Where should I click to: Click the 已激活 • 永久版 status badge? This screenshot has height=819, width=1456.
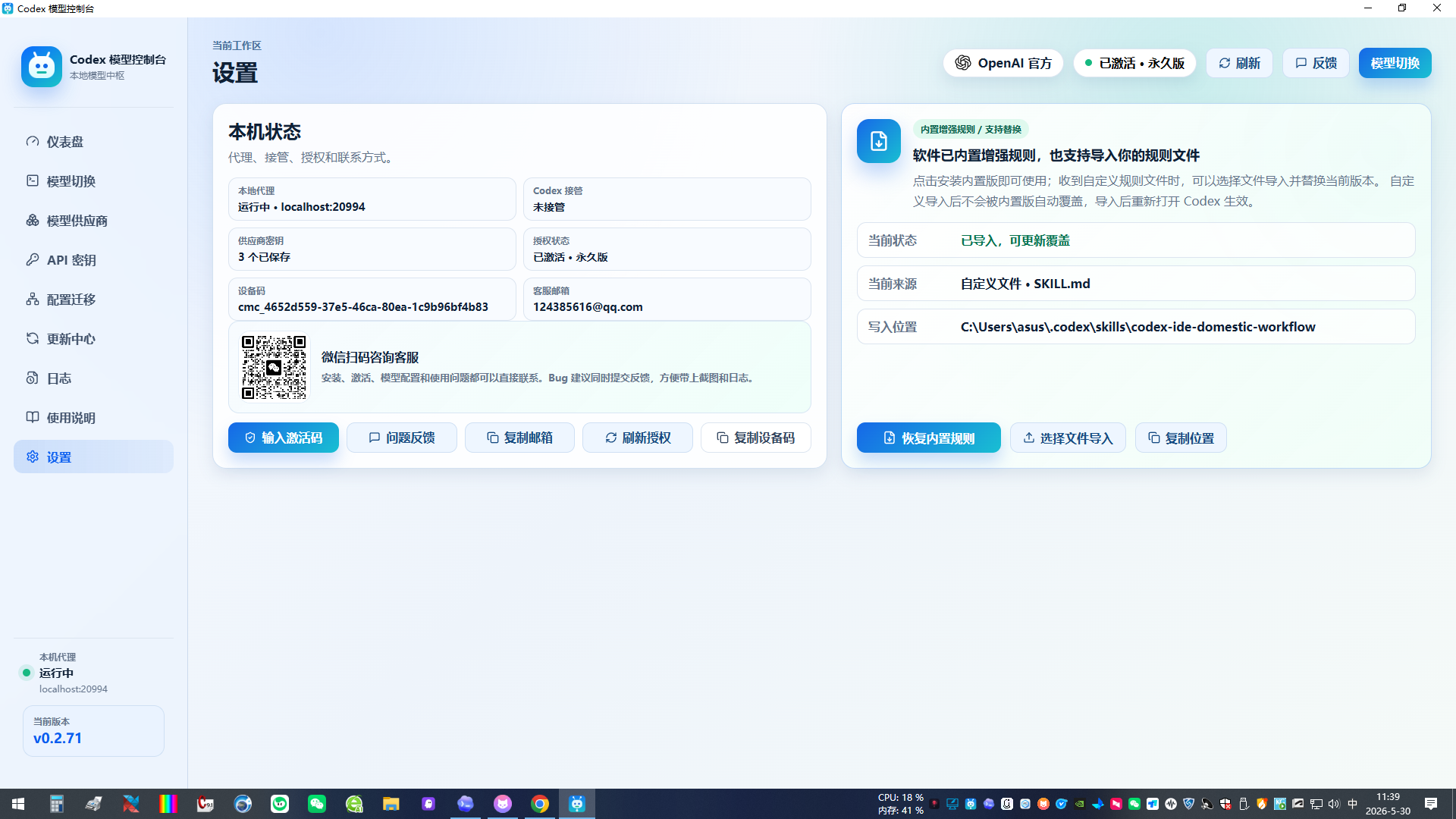coord(1134,63)
